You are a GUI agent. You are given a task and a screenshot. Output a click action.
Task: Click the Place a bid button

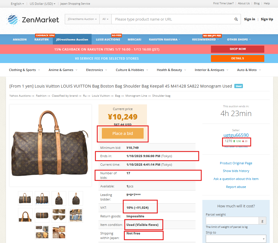point(122,133)
